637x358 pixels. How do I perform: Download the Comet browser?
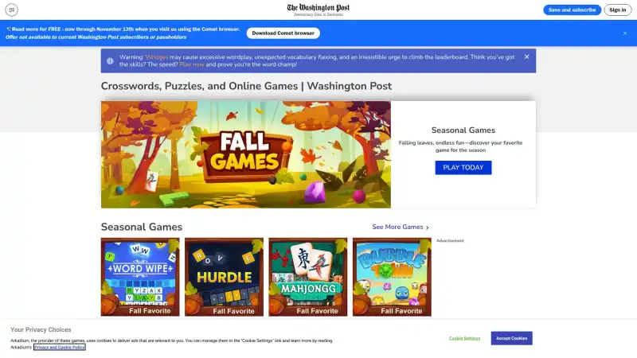coord(283,33)
